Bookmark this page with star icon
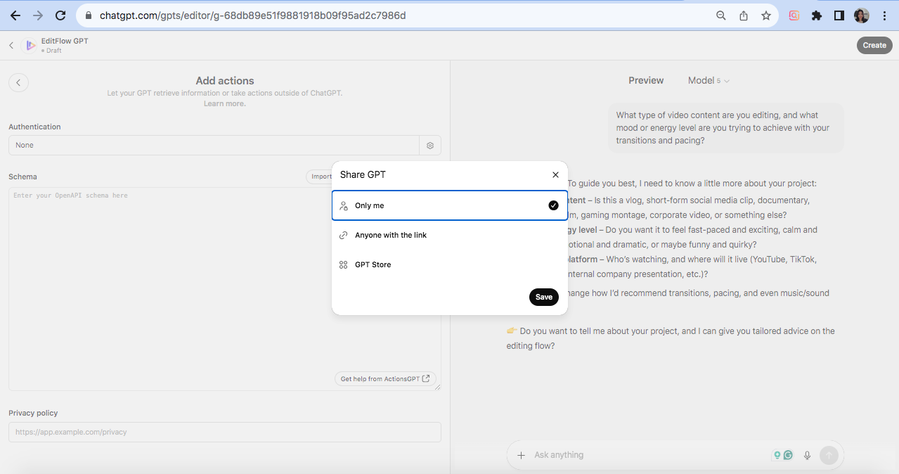This screenshot has height=474, width=899. 766,15
